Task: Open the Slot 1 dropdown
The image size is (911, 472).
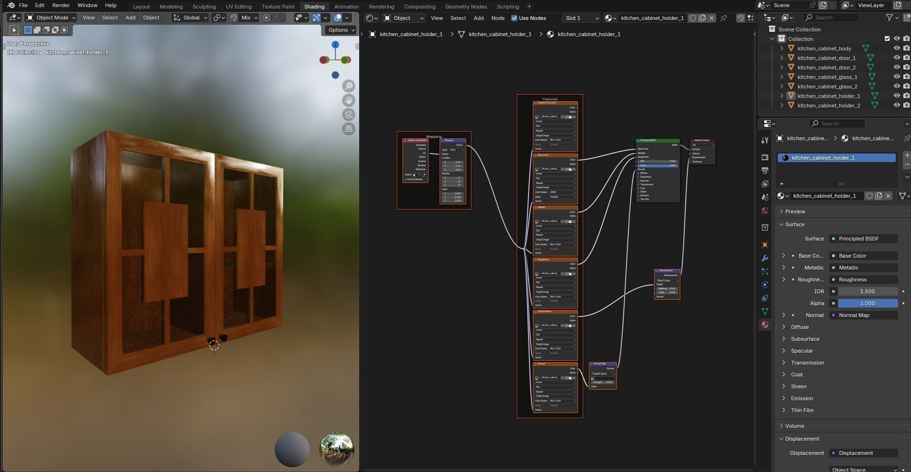Action: tap(581, 18)
